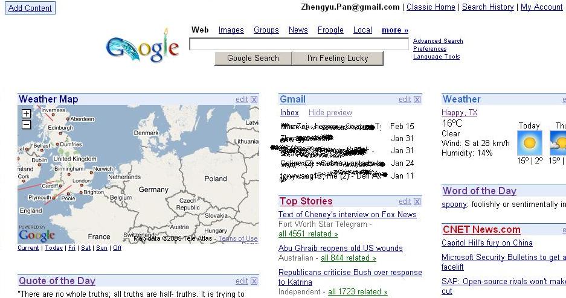Screen dimensions: 566x298
Task: Go to Classic Home
Action: 431,7
